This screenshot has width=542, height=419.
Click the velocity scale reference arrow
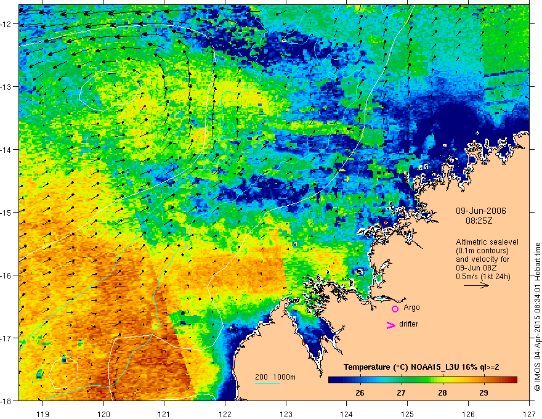point(476,285)
